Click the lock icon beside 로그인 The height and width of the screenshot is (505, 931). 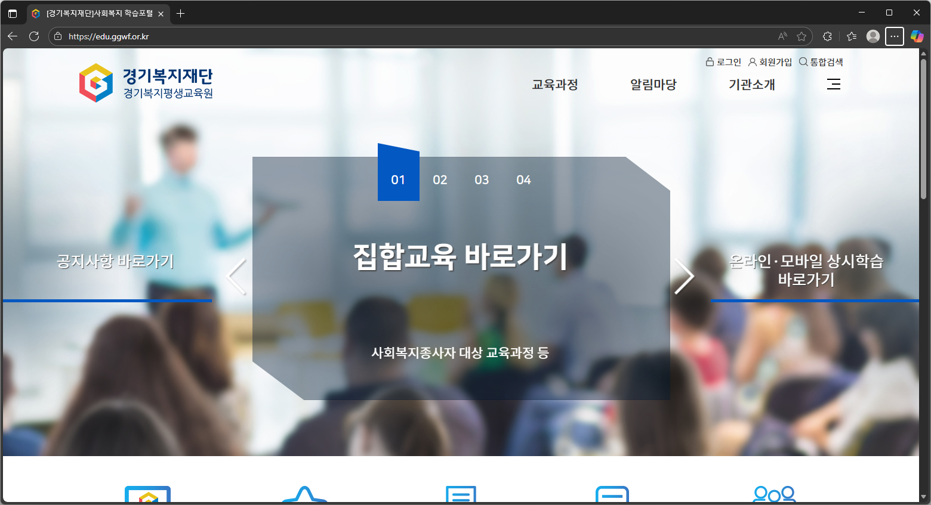(709, 61)
